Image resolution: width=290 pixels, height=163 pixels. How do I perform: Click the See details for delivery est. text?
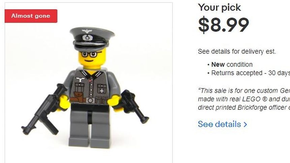tap(237, 52)
